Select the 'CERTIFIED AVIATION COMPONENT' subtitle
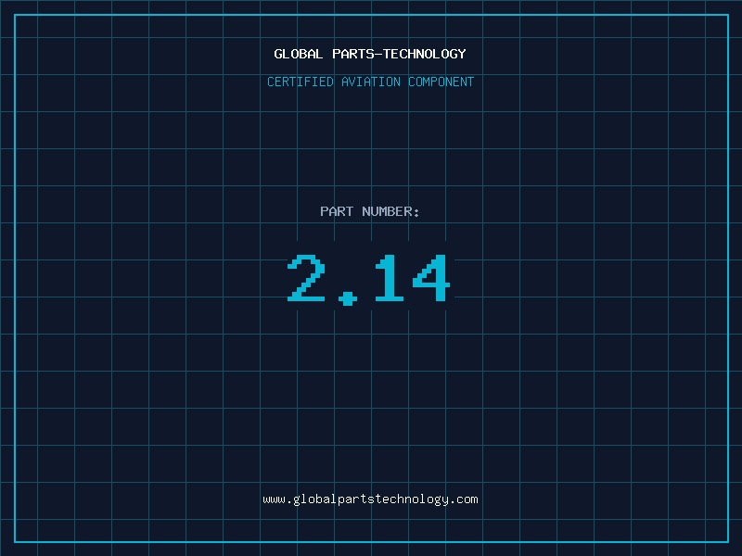Screen dimensions: 742x556 tap(370, 82)
